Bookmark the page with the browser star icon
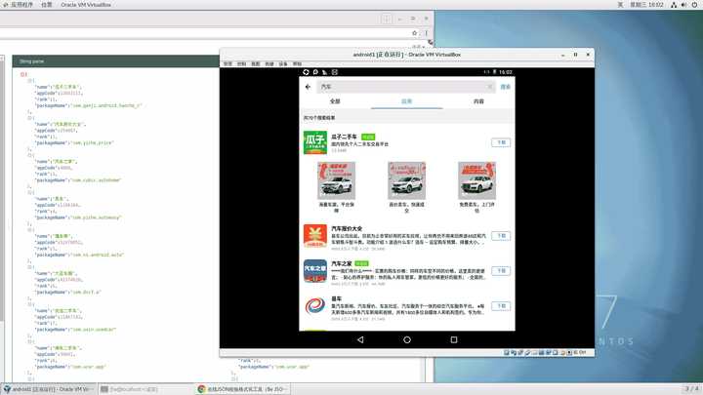The width and height of the screenshot is (703, 395). (x=415, y=33)
